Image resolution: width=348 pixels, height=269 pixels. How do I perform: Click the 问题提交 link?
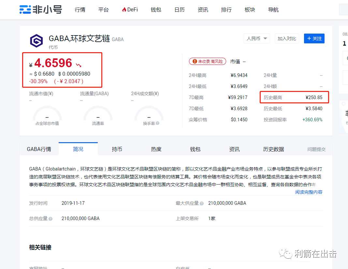click(x=316, y=149)
